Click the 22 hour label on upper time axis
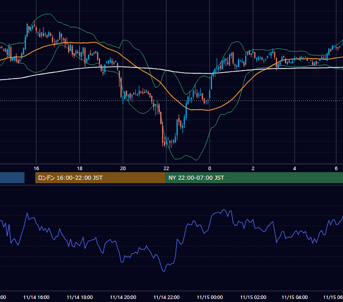 click(x=166, y=169)
